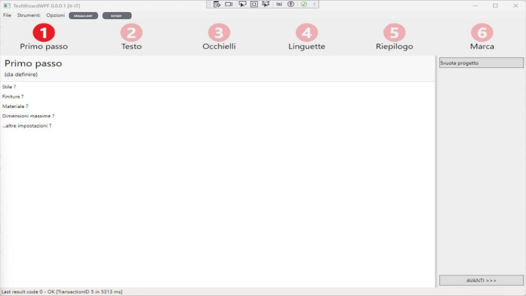Screen dimensions: 526x296
Task: Switch to step 6 Marca
Action: click(482, 33)
